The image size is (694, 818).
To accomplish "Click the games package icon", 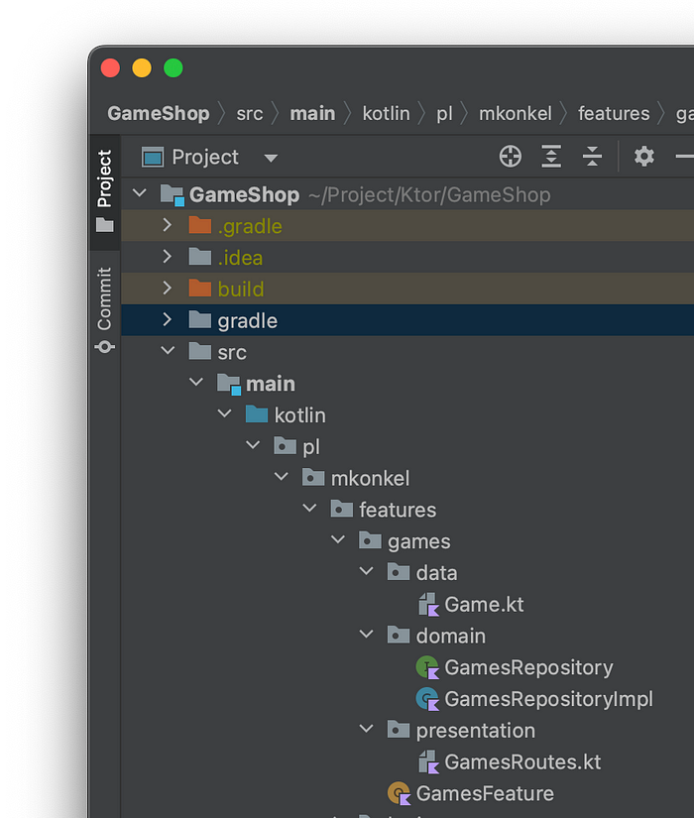I will point(370,540).
